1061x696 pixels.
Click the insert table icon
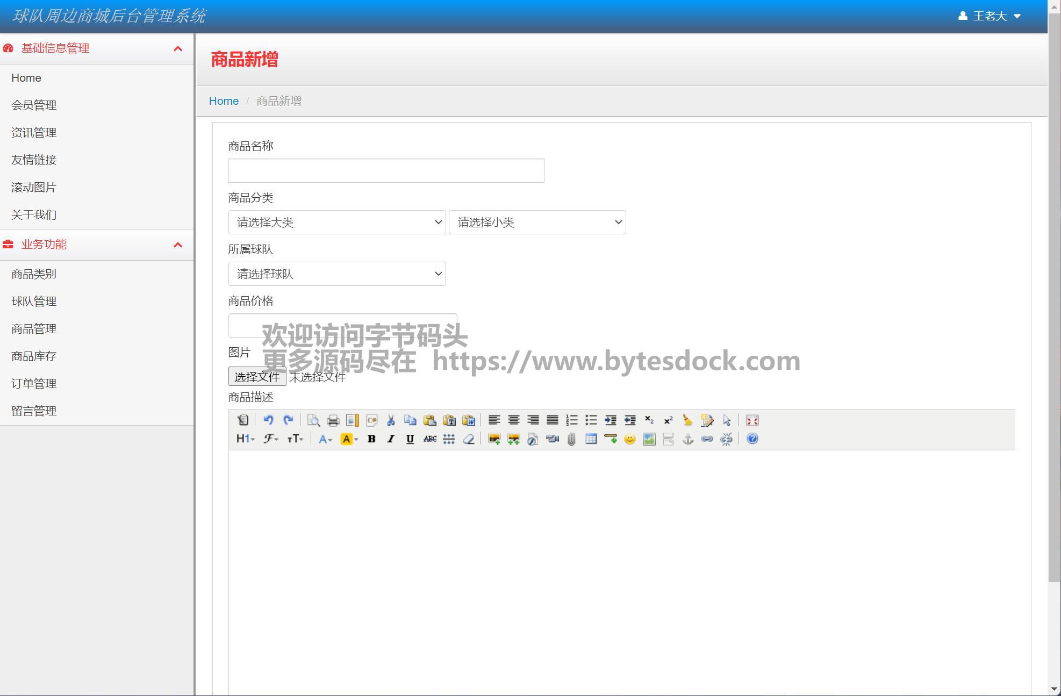[x=591, y=439]
